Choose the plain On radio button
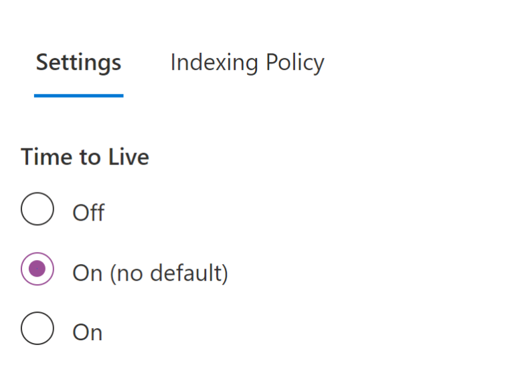 point(37,328)
